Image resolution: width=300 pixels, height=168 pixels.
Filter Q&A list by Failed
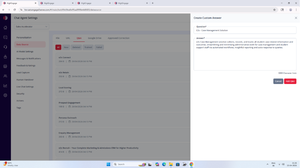(x=99, y=47)
